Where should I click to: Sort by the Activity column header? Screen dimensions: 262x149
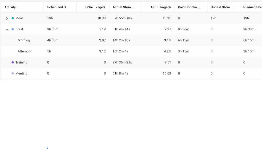click(10, 7)
